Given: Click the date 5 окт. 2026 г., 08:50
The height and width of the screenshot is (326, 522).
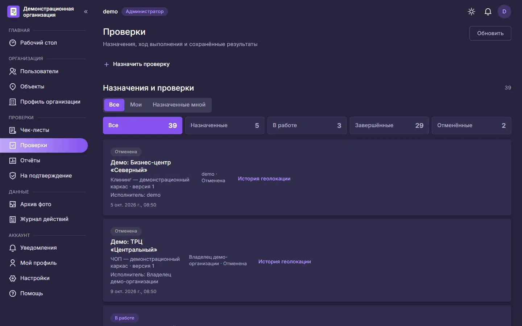Looking at the screenshot, I should [x=133, y=205].
